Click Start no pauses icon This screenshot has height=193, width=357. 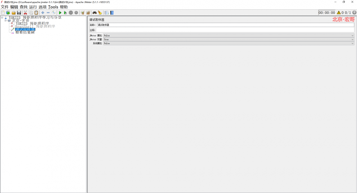coord(65,13)
